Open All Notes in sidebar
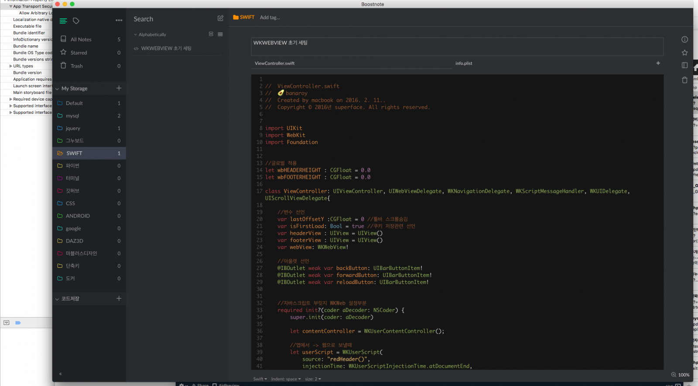Viewport: 698px width, 386px height. [81, 39]
